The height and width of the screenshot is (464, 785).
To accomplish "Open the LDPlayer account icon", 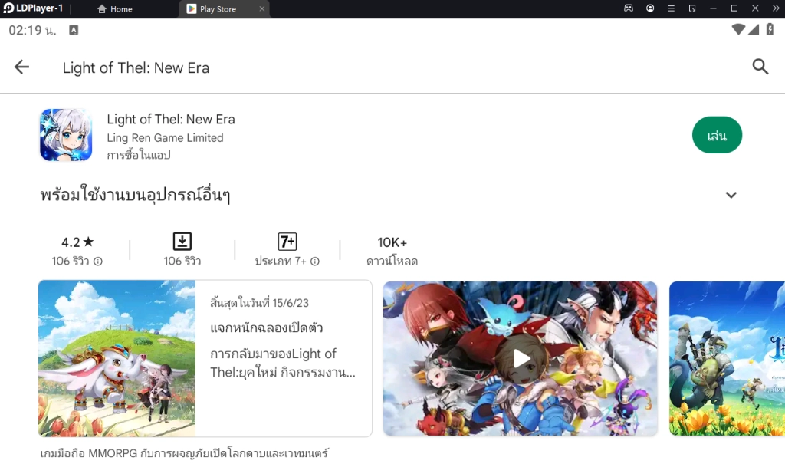I will click(x=651, y=8).
